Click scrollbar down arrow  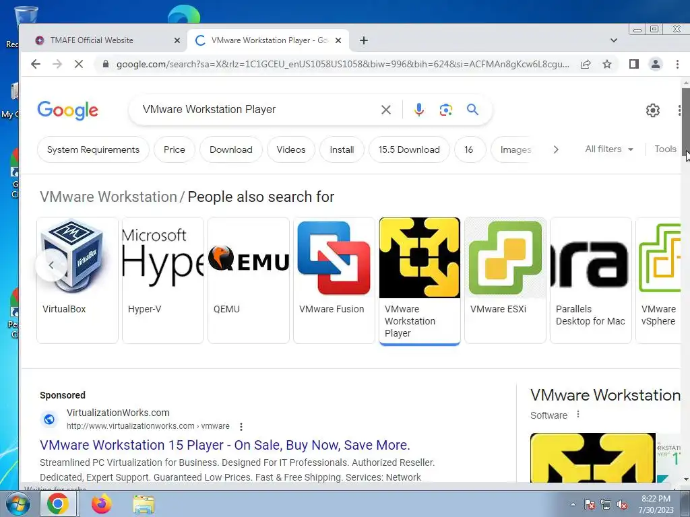coord(685,479)
